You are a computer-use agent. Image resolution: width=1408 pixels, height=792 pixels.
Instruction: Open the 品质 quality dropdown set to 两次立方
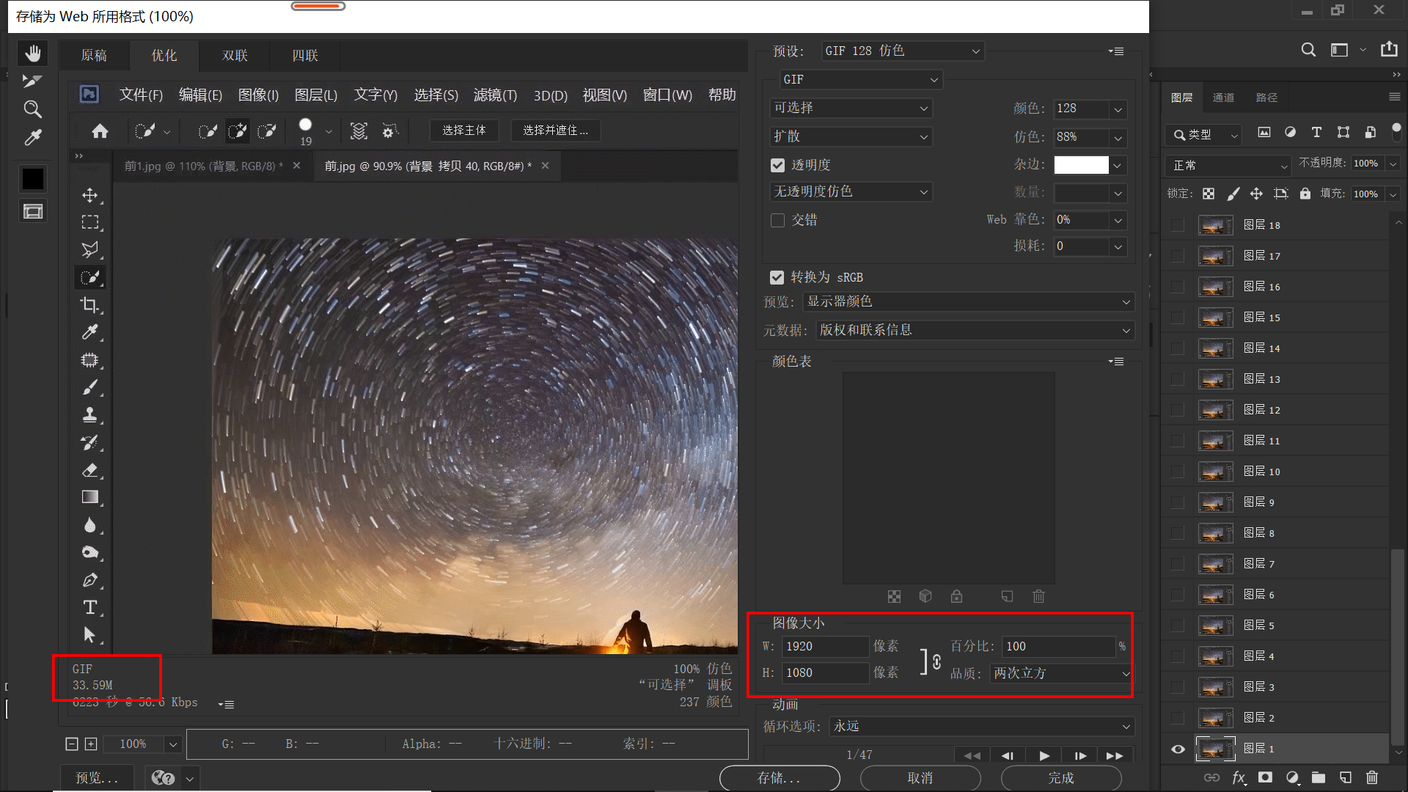(x=1059, y=673)
